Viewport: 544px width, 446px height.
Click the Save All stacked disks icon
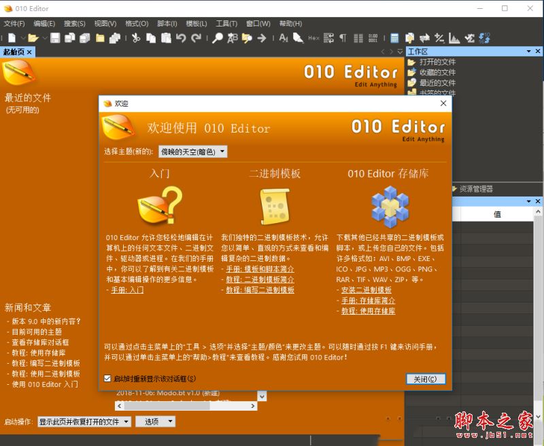pos(85,37)
